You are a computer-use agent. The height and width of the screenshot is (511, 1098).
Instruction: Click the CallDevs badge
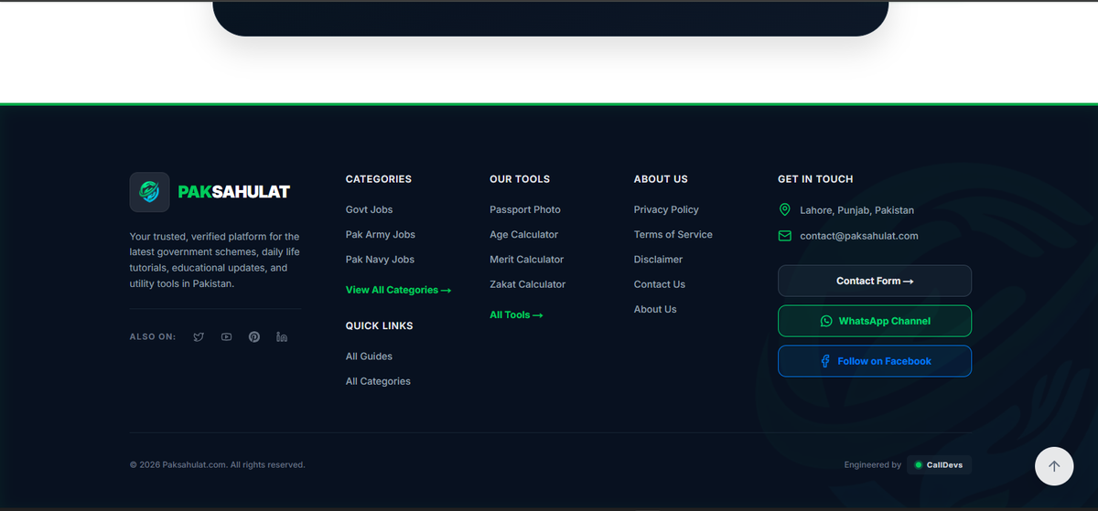pos(939,465)
